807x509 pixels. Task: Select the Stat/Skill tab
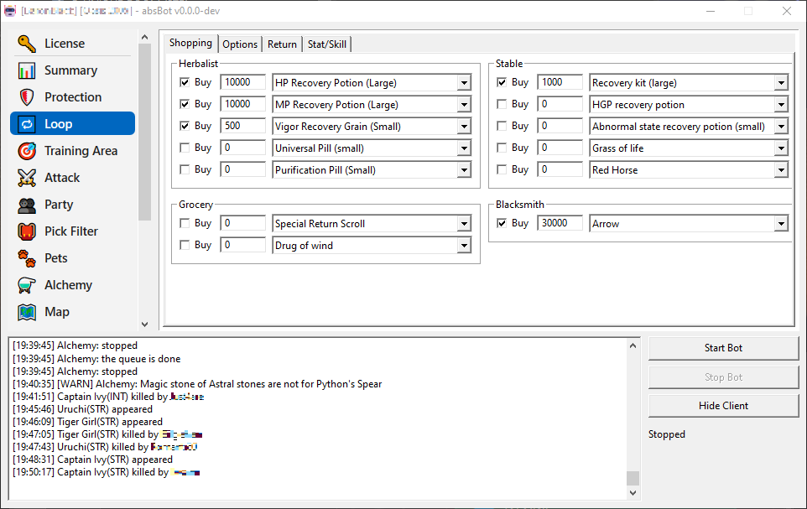327,44
